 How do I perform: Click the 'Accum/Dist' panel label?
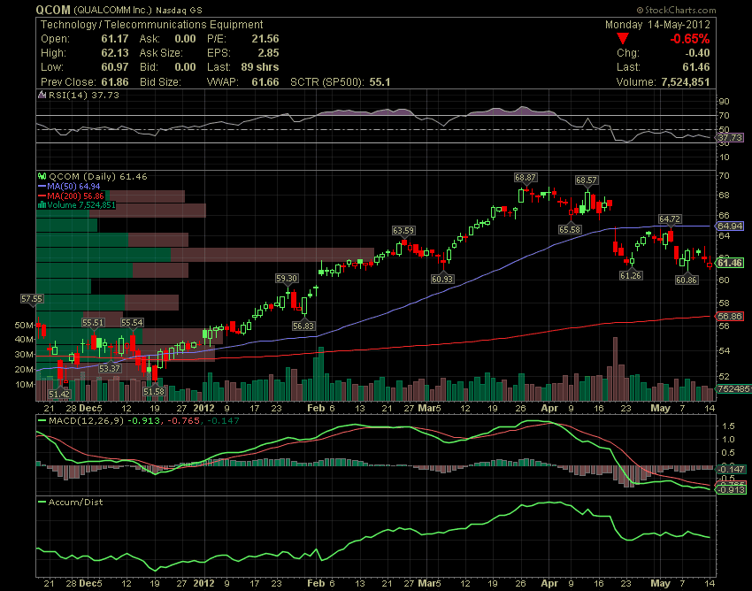(76, 503)
